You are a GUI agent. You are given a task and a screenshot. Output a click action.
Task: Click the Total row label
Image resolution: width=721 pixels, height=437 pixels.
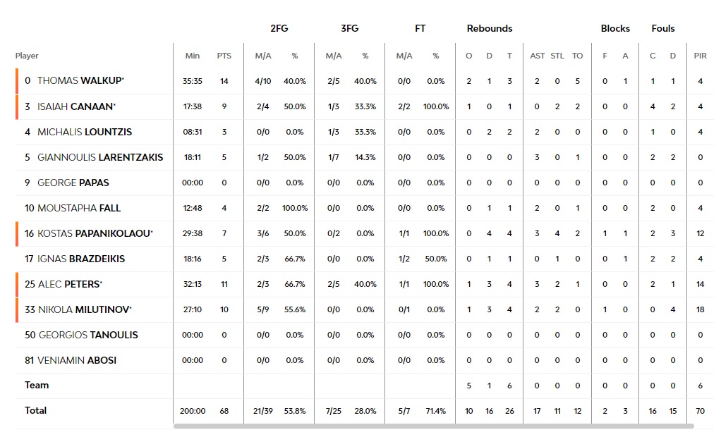point(35,410)
